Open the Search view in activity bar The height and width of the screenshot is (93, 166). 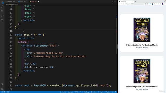2,7
